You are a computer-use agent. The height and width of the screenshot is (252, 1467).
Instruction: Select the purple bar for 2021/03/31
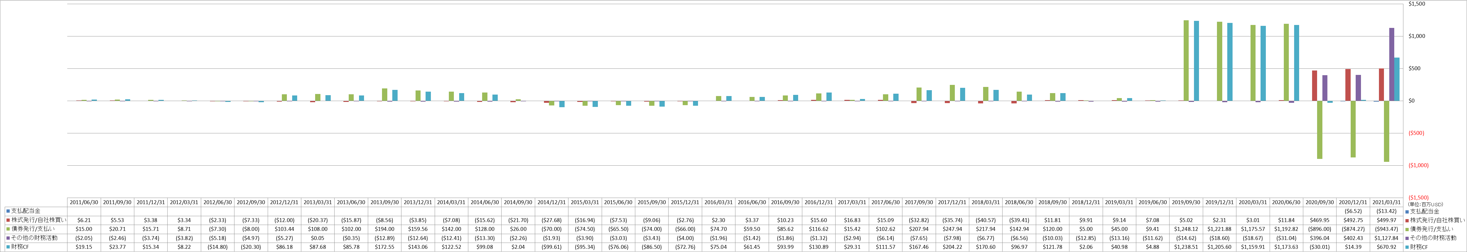coord(1392,65)
